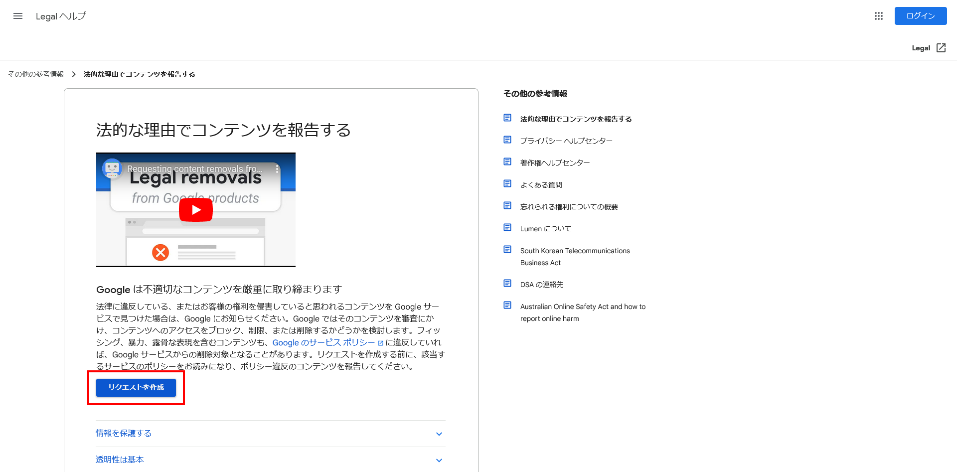Viewport: 957px width, 472px height.
Task: Click article icon beside 法的な理由でコンテンツを報告する
Action: click(x=507, y=118)
